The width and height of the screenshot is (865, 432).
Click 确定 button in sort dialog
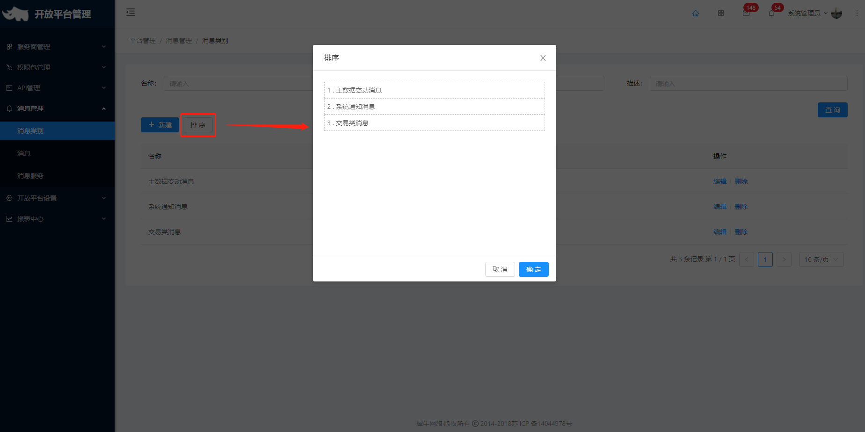[534, 269]
